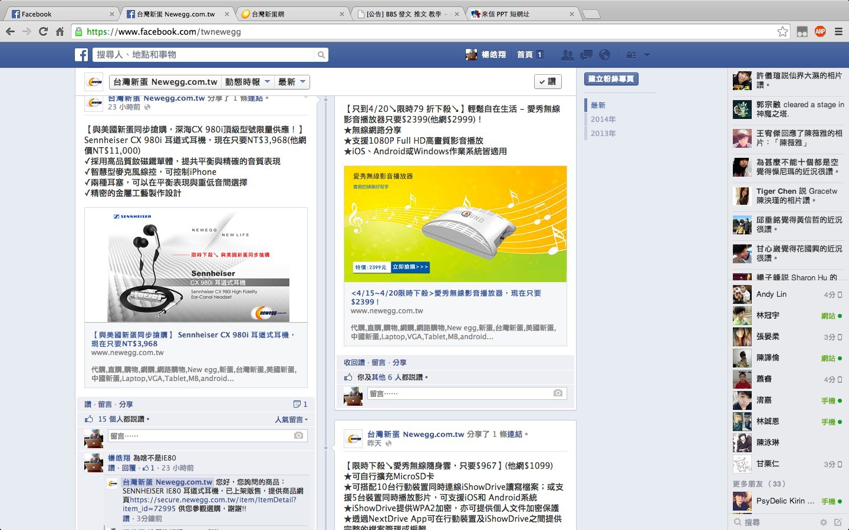
Task: Click the camera icon in the Sennheiser post comment box
Action: (298, 436)
